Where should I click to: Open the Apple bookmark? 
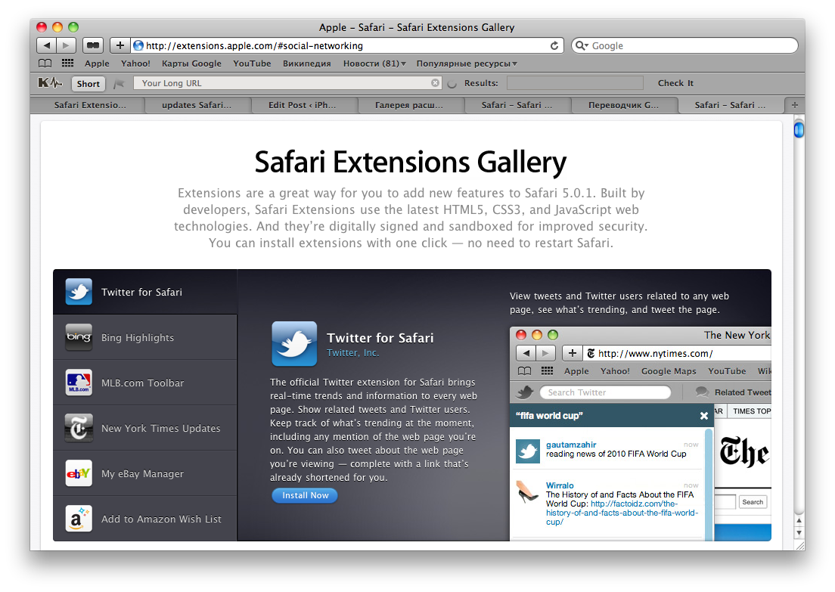97,64
